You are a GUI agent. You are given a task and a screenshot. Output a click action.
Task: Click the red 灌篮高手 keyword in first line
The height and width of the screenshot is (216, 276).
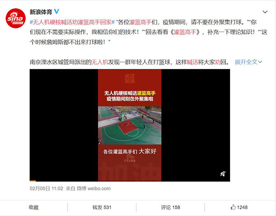[140, 22]
